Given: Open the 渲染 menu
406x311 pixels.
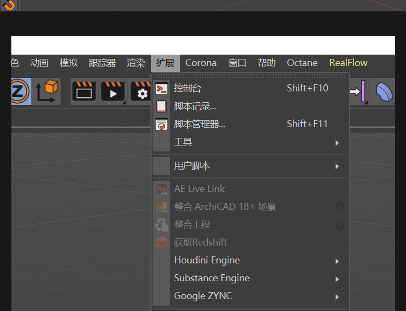Looking at the screenshot, I should tap(136, 63).
